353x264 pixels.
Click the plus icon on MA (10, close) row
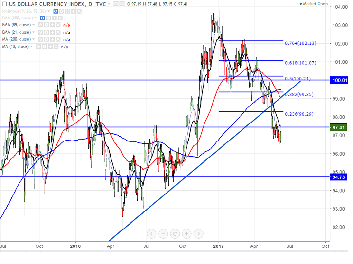point(50,47)
